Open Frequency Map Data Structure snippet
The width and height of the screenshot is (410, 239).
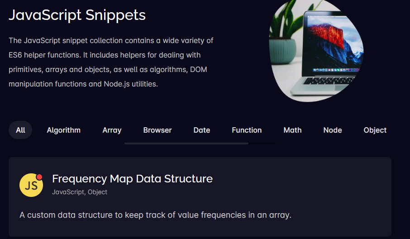point(132,179)
